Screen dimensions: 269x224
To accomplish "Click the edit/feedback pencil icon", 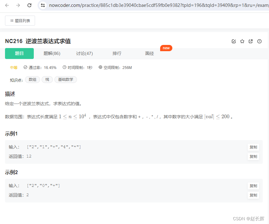I will (234, 41).
